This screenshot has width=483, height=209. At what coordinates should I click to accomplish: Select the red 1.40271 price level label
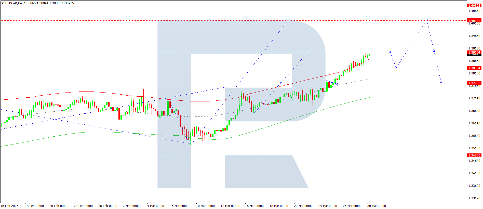coord(474,21)
